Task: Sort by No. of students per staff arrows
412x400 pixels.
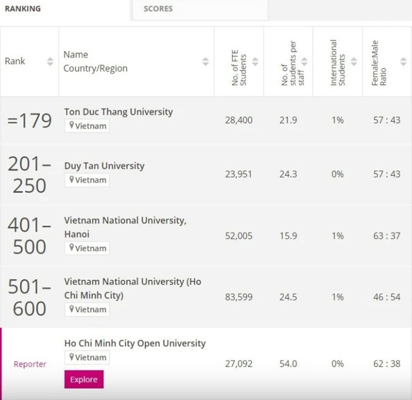Action: click(304, 61)
